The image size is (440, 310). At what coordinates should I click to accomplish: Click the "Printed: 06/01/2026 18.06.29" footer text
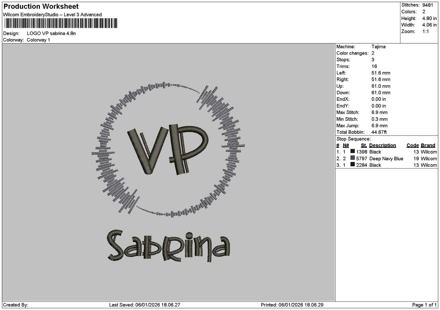[x=292, y=305]
